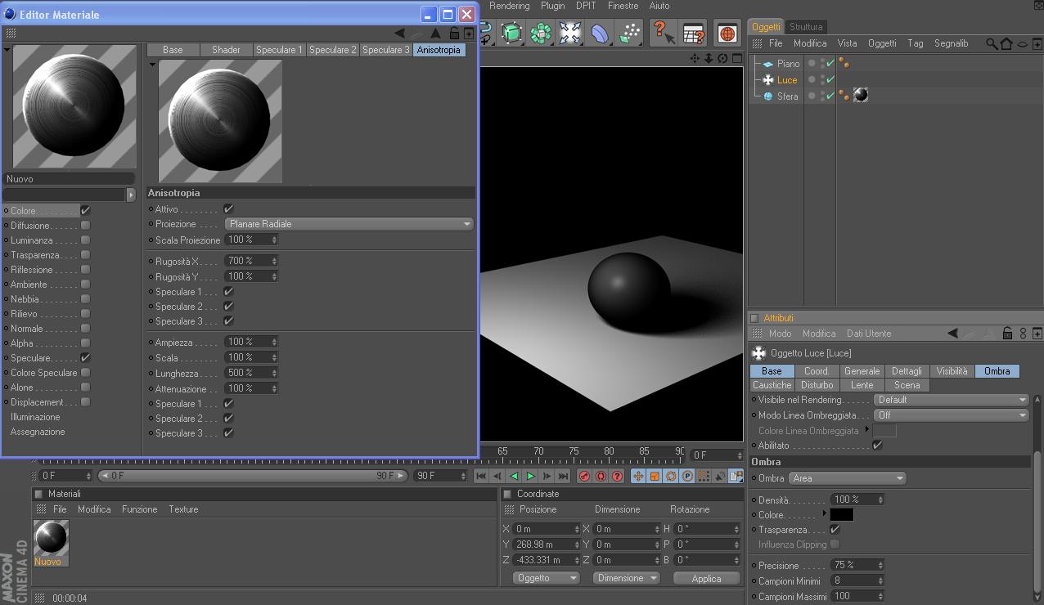Image resolution: width=1044 pixels, height=605 pixels.
Task: Open the Visibile nel Rendering Default dropdown
Action: (x=951, y=400)
